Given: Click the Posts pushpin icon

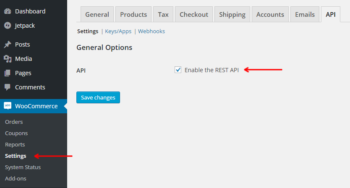Looking at the screenshot, I should click(8, 44).
